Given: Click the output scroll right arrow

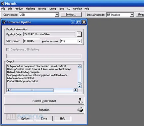Looking at the screenshot, I should point(76,90).
